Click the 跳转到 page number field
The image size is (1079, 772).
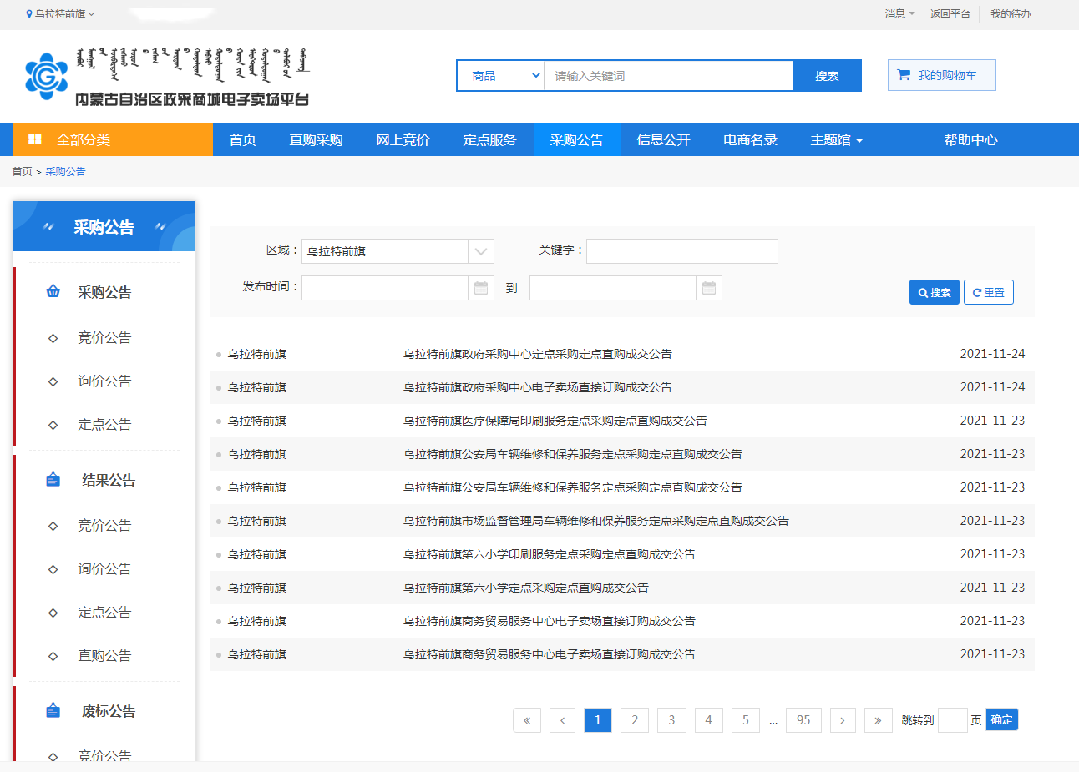point(953,720)
